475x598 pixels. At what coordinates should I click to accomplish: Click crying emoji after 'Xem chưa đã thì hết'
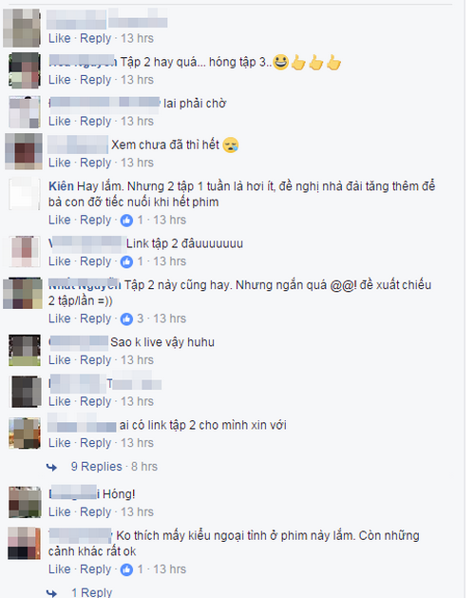(x=231, y=145)
